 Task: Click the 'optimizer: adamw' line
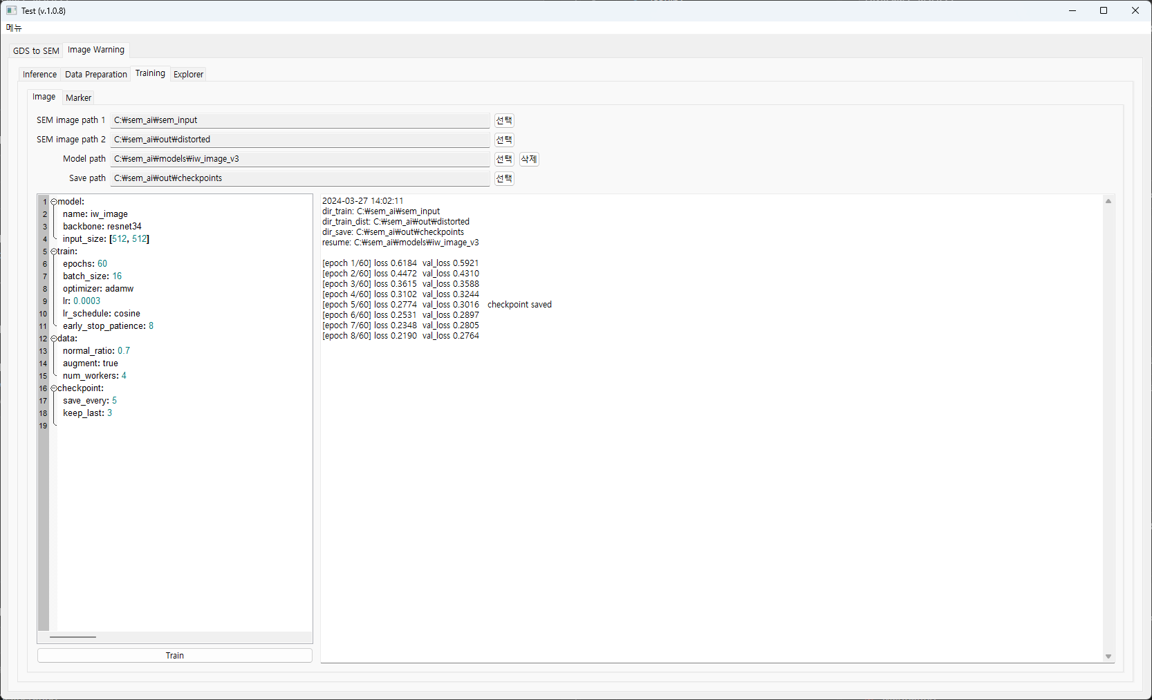click(98, 289)
